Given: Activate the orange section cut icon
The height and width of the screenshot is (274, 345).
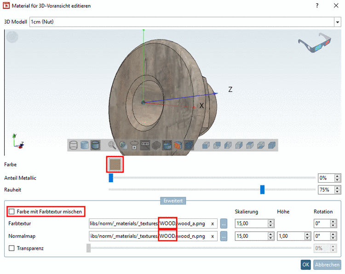Looking at the screenshot, I should tap(178, 145).
